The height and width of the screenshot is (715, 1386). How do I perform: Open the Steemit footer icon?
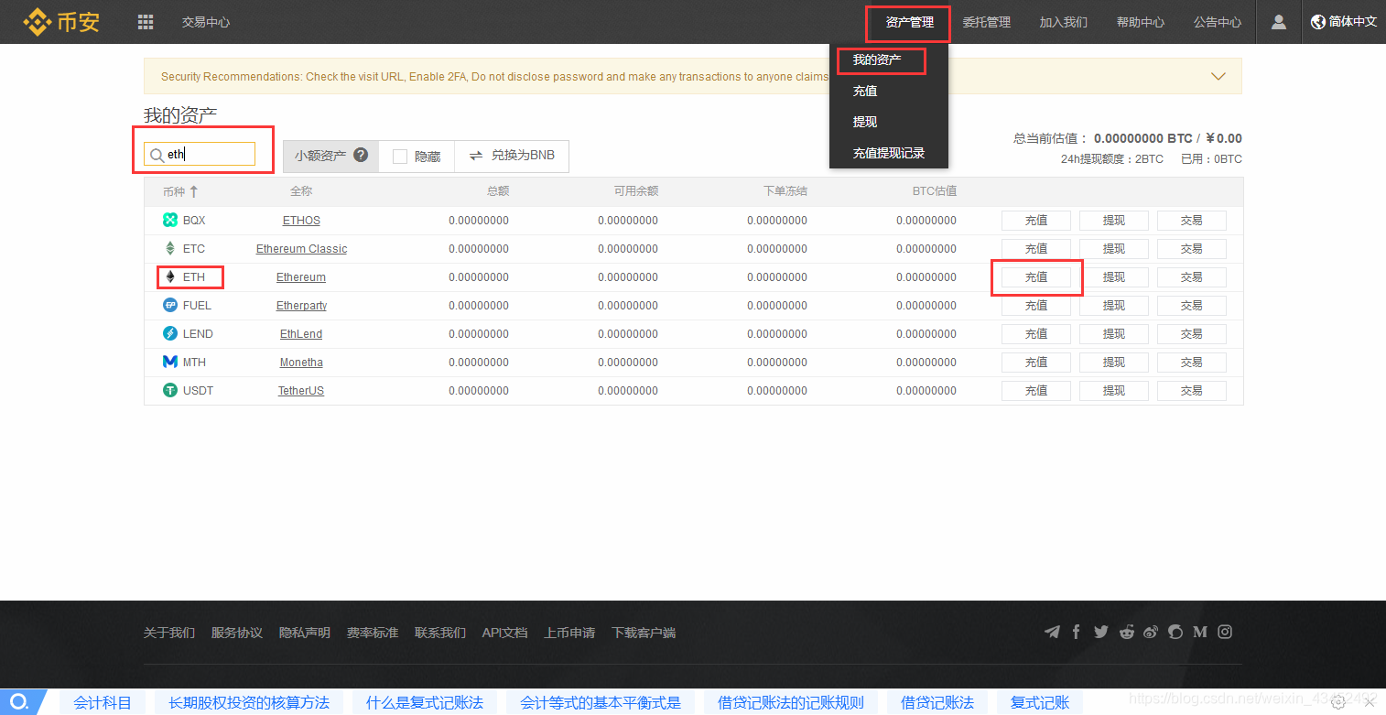(x=1175, y=632)
